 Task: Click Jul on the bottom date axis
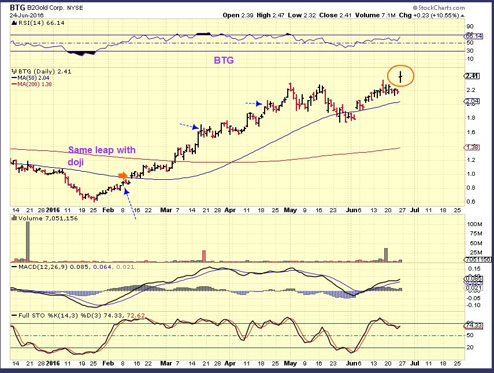(x=415, y=363)
